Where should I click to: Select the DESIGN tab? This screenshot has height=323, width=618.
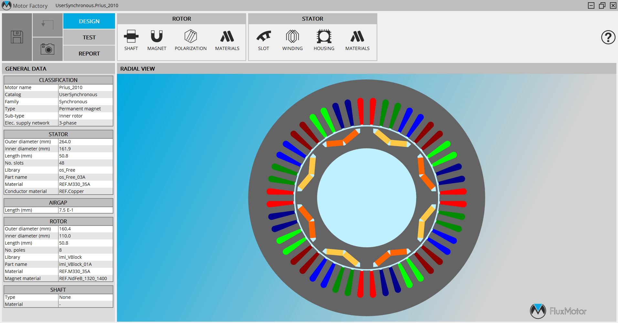(89, 21)
